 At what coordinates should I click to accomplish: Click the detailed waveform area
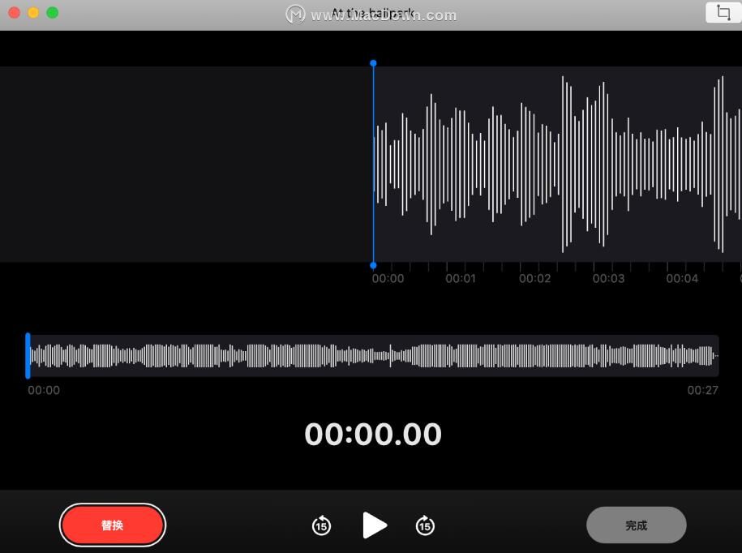click(557, 164)
